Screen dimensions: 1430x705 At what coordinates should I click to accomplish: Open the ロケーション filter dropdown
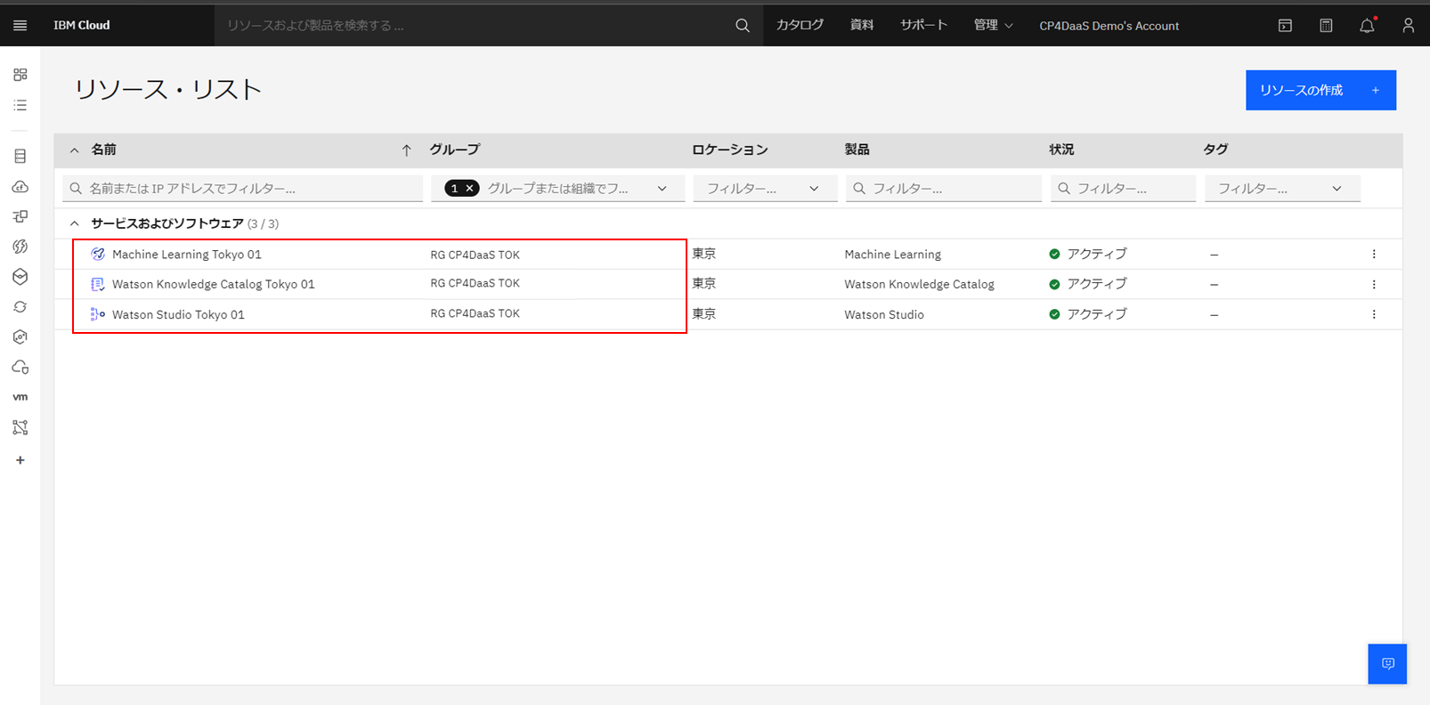765,189
